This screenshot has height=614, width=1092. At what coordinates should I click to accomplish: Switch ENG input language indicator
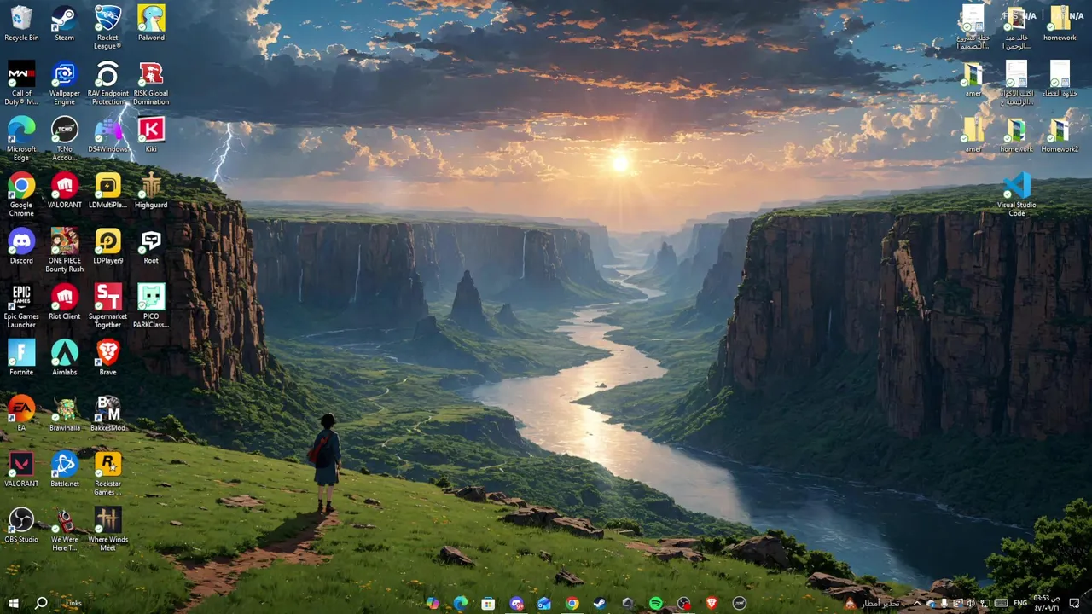pos(1019,603)
